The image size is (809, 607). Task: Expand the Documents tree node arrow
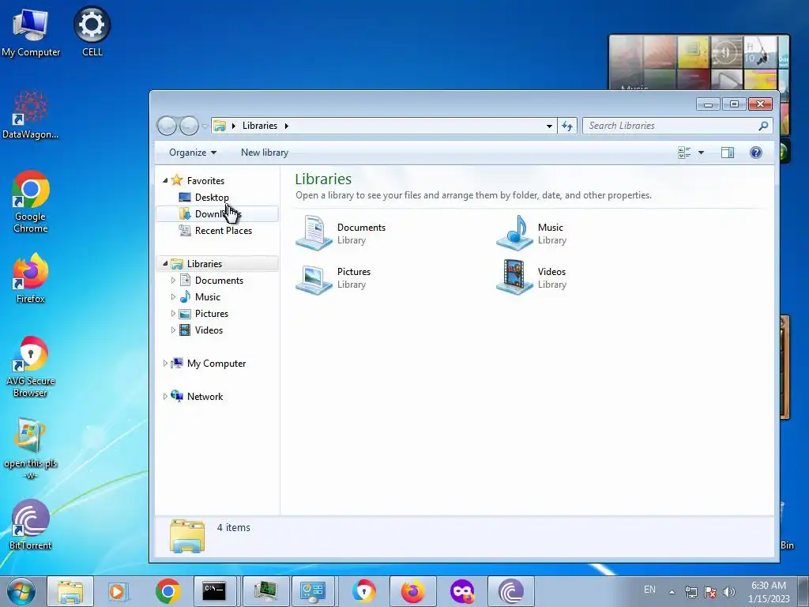point(173,281)
